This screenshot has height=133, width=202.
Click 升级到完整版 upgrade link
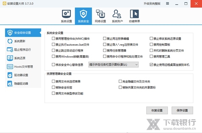coord(152,4)
